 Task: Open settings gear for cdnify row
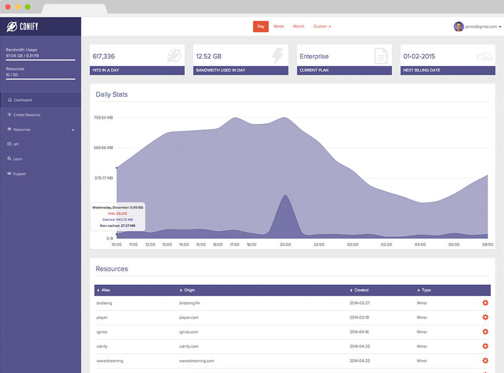[x=485, y=346]
